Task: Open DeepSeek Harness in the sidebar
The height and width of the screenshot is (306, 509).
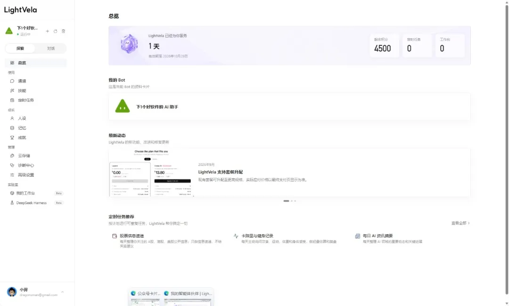Action: pos(36,203)
